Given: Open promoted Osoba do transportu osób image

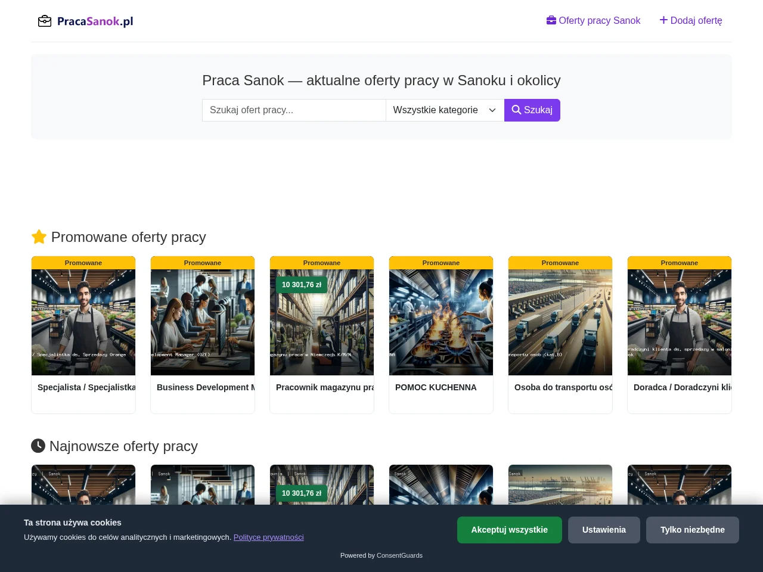Looking at the screenshot, I should (x=560, y=322).
